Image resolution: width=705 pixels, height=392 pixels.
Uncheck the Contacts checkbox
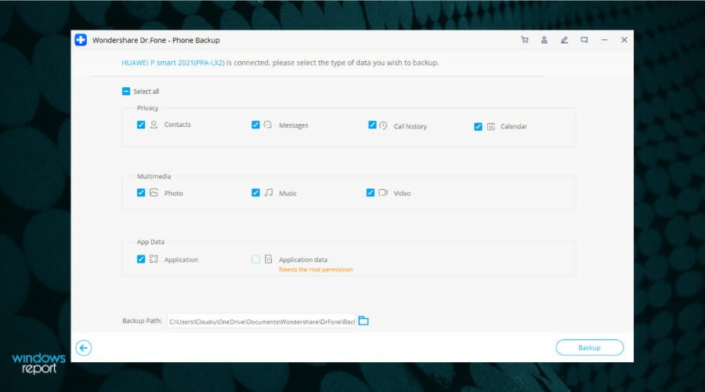pos(141,125)
